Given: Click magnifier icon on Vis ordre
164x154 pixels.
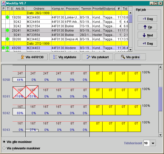Looking at the screenshot, I should tap(123, 57).
